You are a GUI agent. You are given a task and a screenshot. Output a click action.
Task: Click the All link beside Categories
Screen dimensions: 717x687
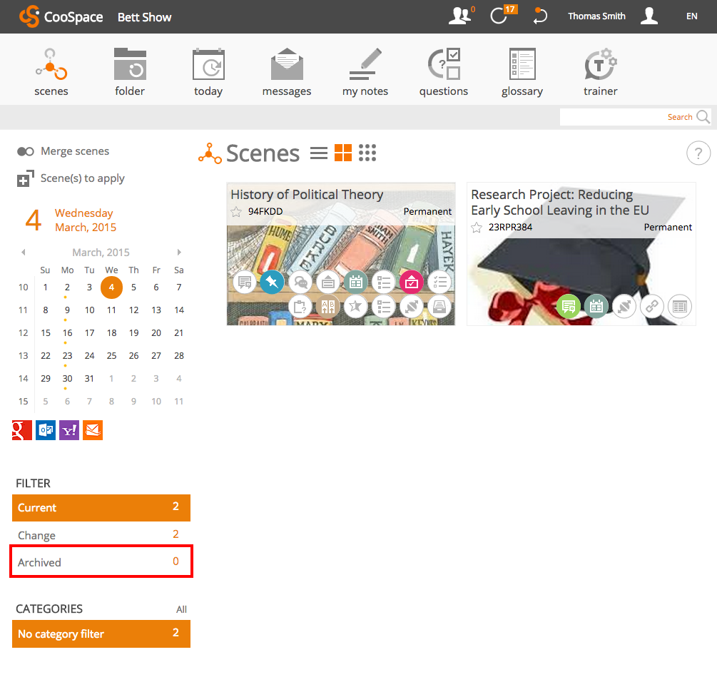coord(181,609)
